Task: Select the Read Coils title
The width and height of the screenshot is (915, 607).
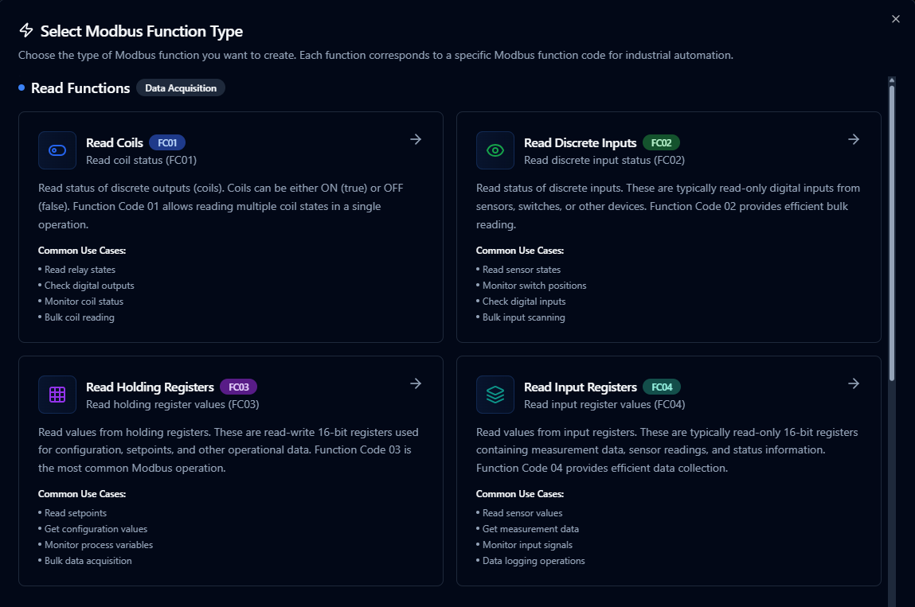Action: tap(115, 143)
